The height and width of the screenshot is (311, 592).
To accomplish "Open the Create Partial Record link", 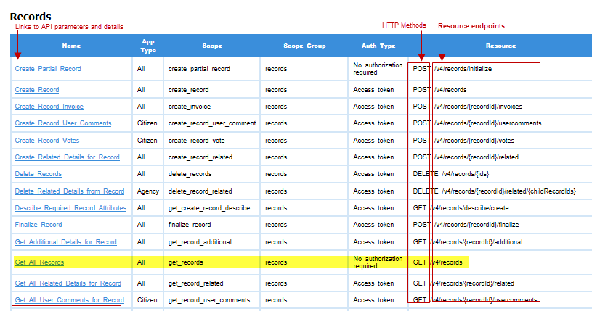I will 48,69.
